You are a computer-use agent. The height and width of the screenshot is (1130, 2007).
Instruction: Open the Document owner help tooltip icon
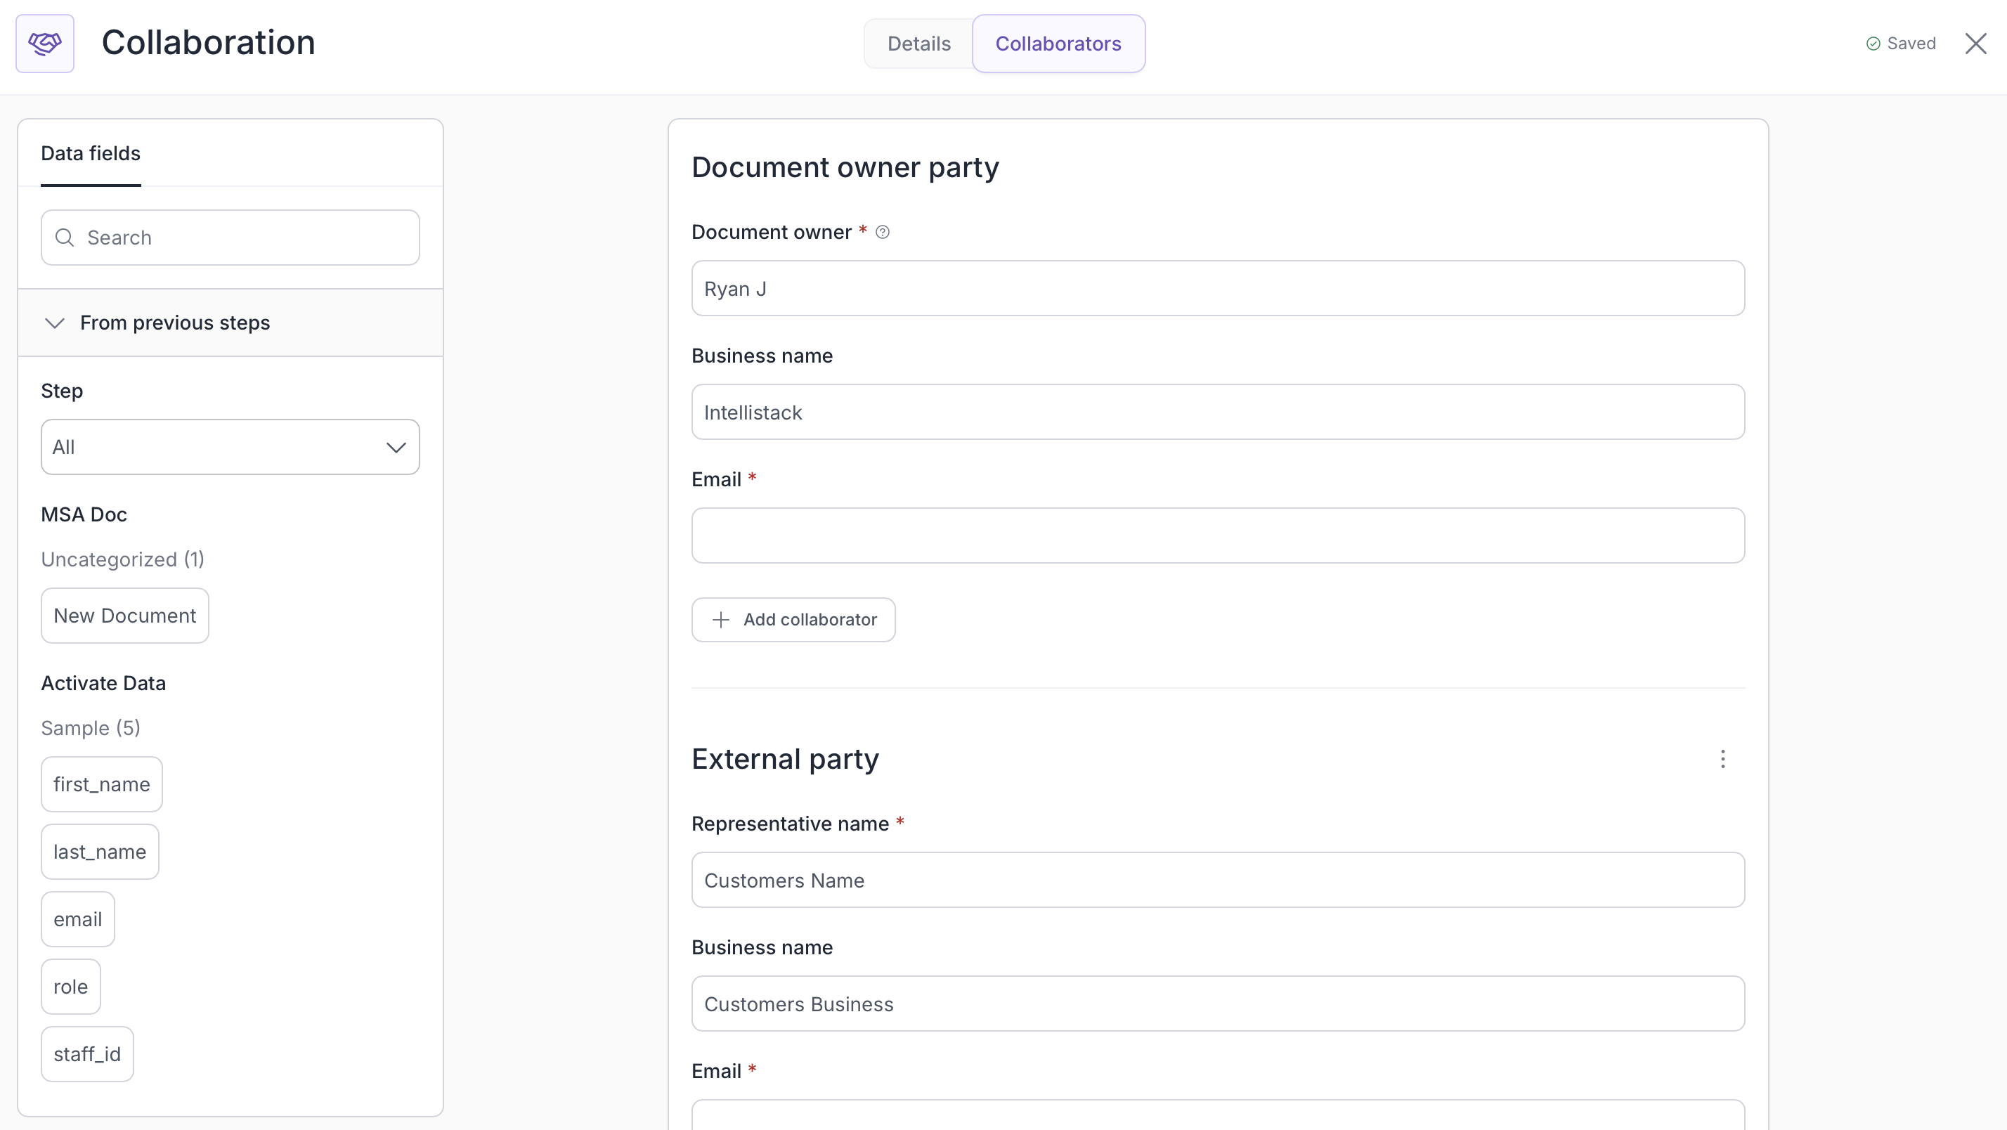(x=882, y=232)
